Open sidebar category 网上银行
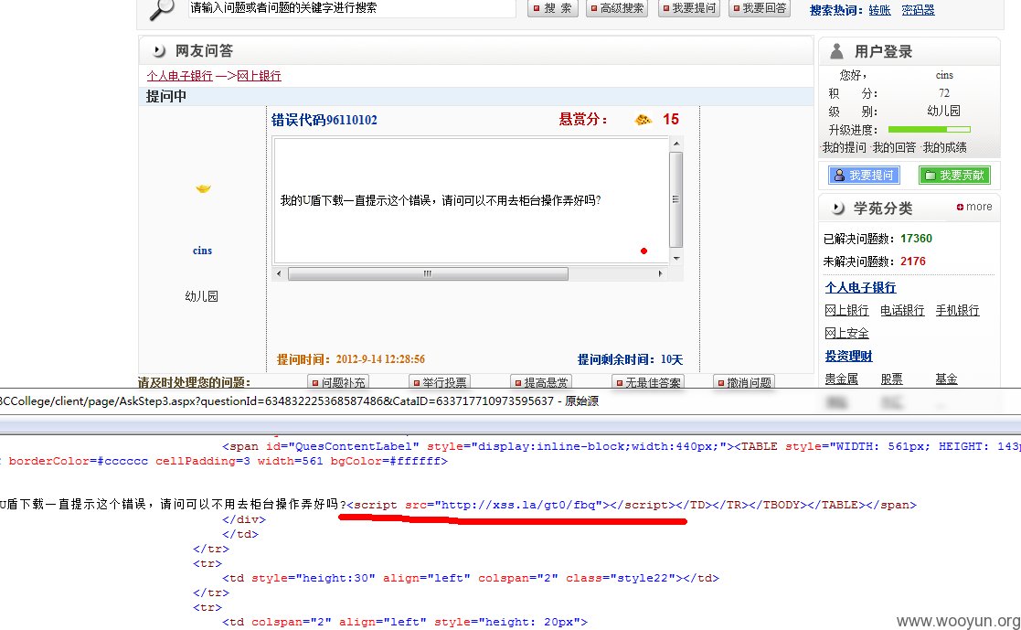Image resolution: width=1021 pixels, height=630 pixels. [846, 310]
